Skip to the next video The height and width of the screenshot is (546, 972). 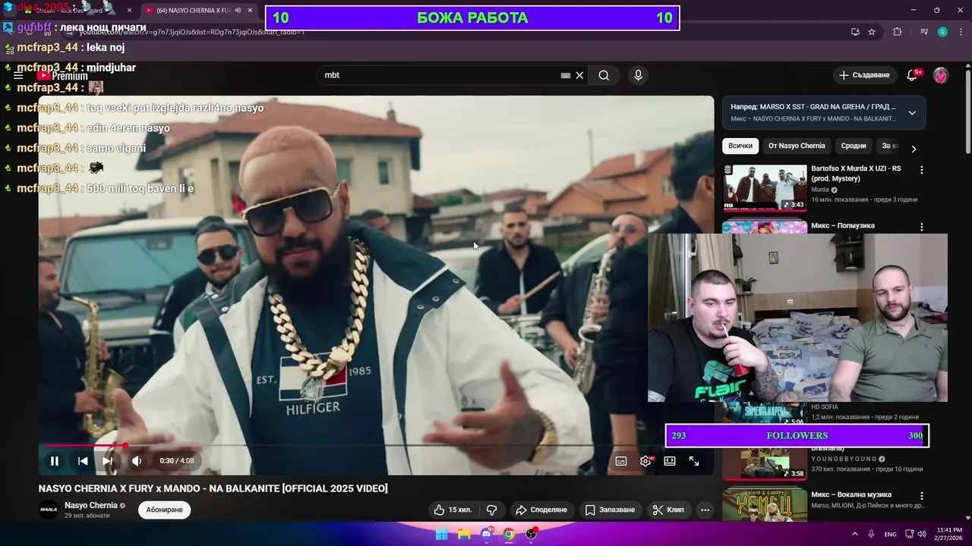point(108,461)
